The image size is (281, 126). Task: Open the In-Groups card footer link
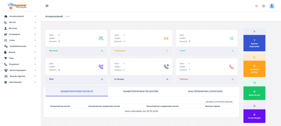[119, 79]
